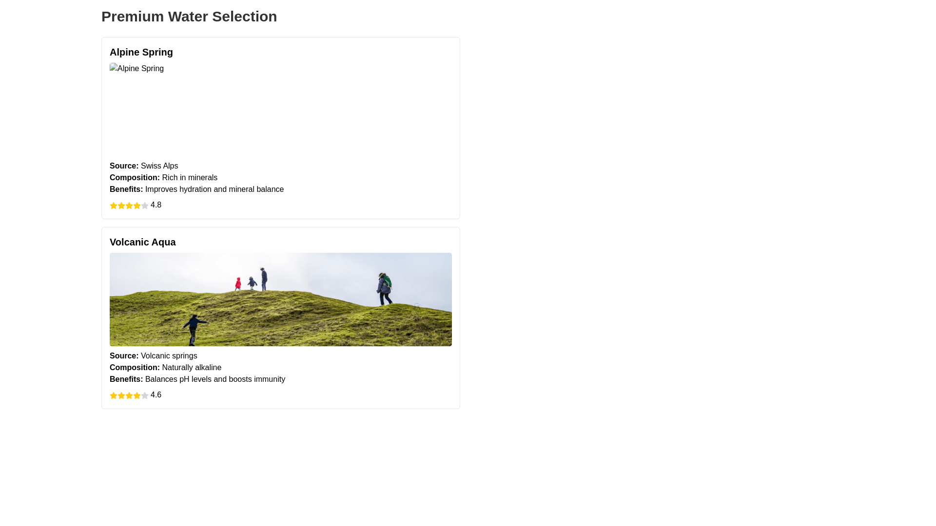
Task: Click the grey fifth star under Alpine Spring
Action: click(x=145, y=206)
